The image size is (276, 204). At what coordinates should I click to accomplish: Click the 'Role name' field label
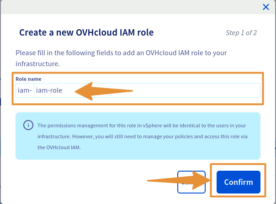[x=28, y=79]
